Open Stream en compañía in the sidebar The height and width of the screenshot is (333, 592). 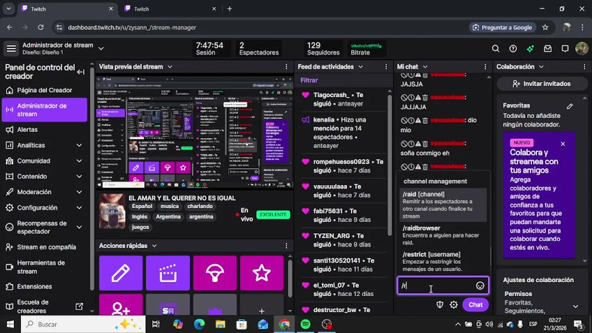45,247
